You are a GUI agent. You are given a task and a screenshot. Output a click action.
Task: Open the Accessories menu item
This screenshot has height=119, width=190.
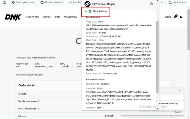70,17
